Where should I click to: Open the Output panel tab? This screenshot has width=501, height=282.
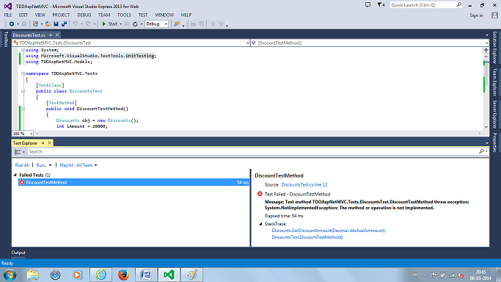pos(18,253)
